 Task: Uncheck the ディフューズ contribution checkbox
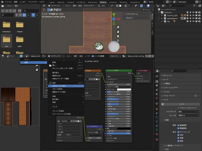point(178,132)
